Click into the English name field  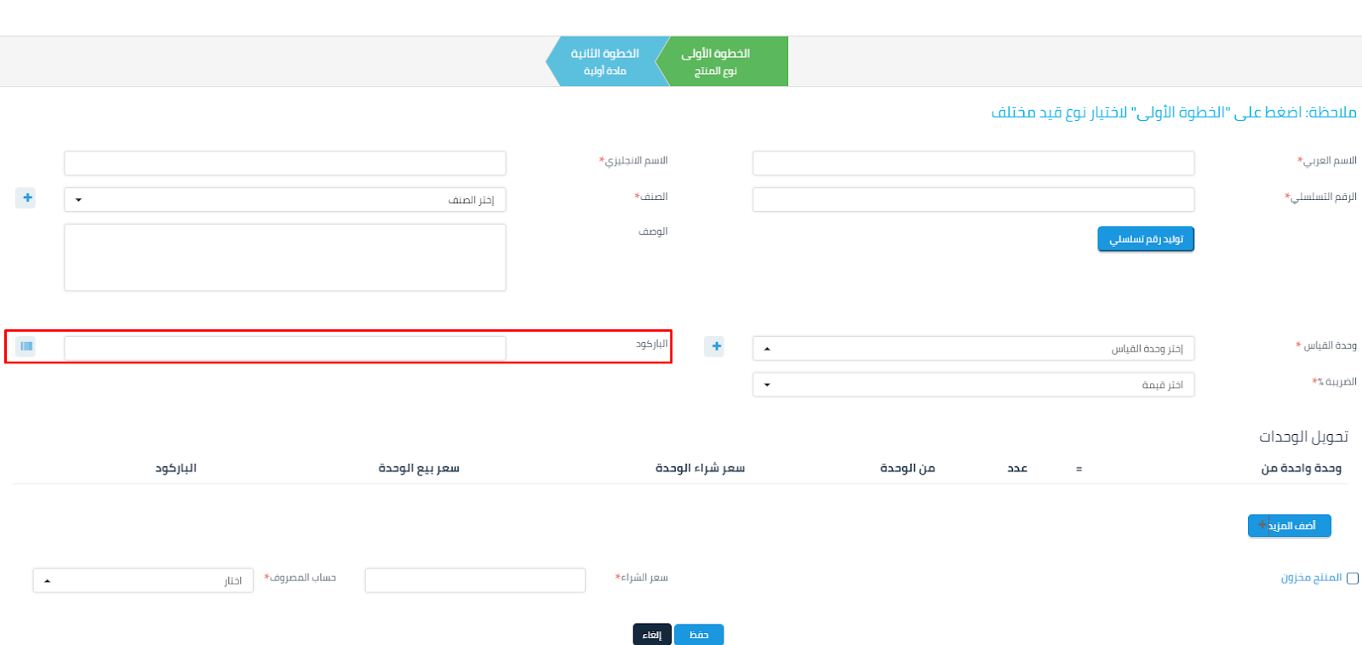click(x=285, y=163)
